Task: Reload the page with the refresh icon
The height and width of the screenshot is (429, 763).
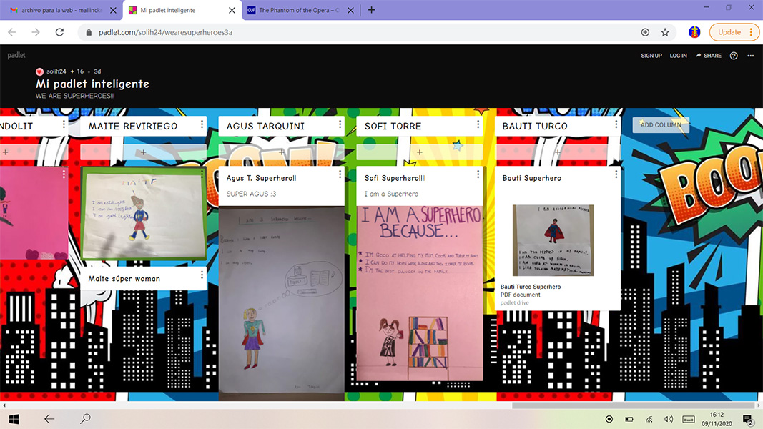Action: (60, 32)
